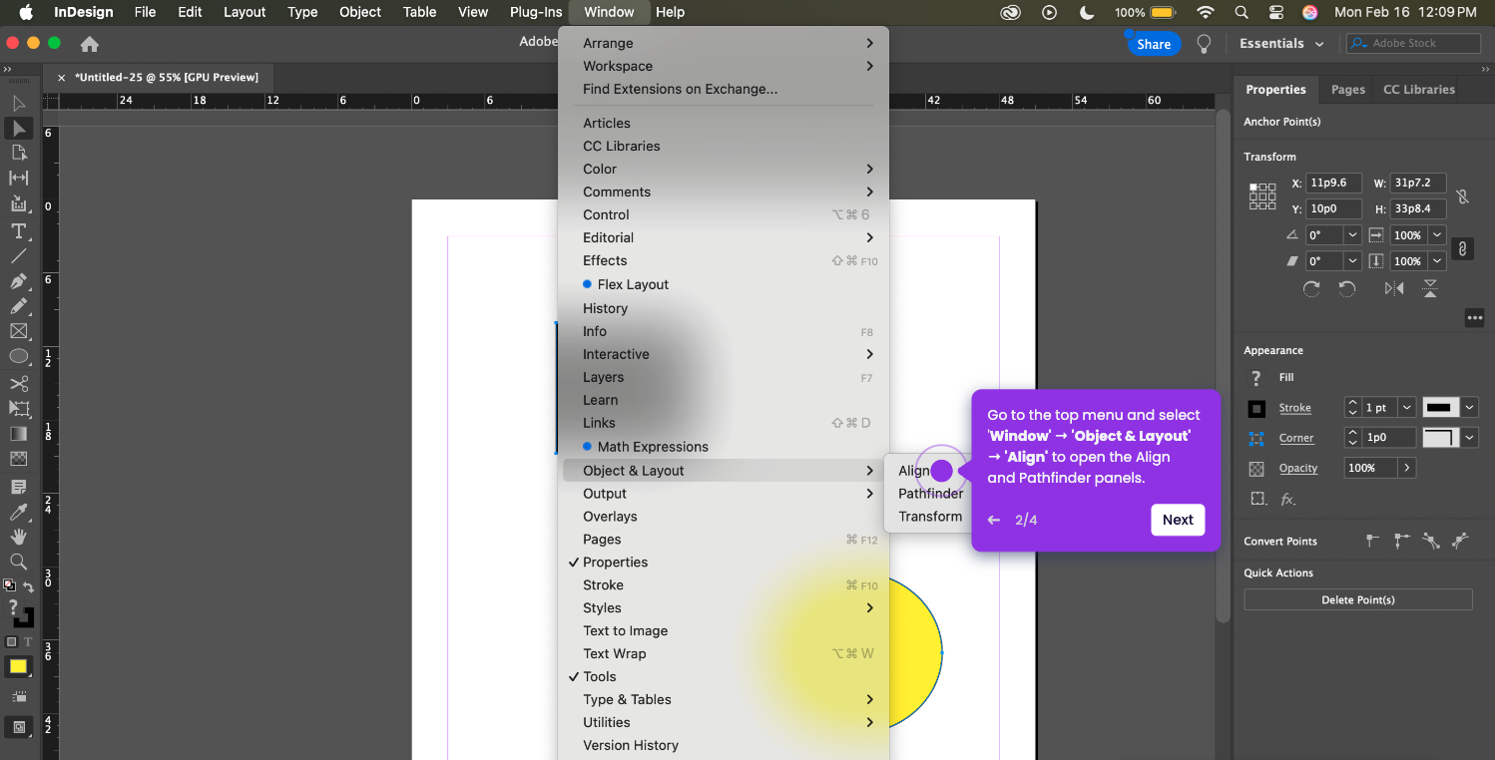
Task: Toggle formatting affects text button
Action: pos(27,642)
